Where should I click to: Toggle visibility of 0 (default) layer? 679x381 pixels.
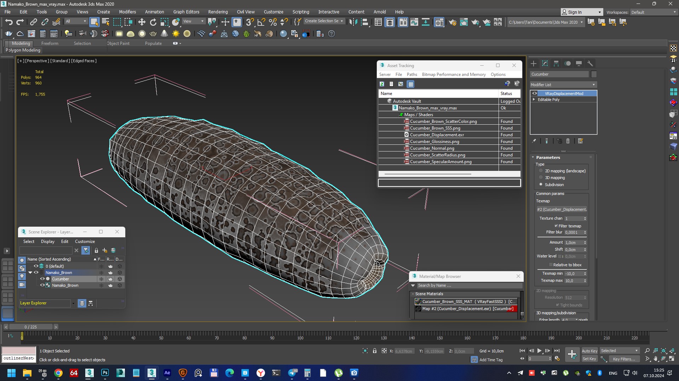(36, 266)
